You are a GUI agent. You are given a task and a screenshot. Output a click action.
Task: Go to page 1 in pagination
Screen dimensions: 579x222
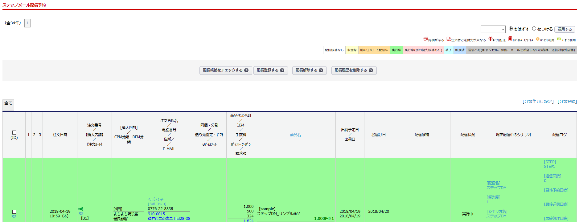(27, 23)
